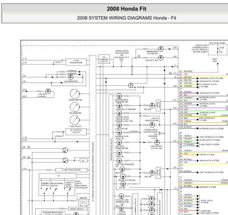Click the Speedometer gauge symbol
This screenshot has height=215, width=228.
pos(75,94)
